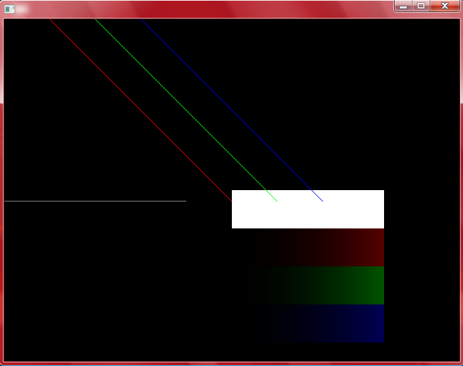Minimize the window
The height and width of the screenshot is (366, 463).
pyautogui.click(x=403, y=6)
